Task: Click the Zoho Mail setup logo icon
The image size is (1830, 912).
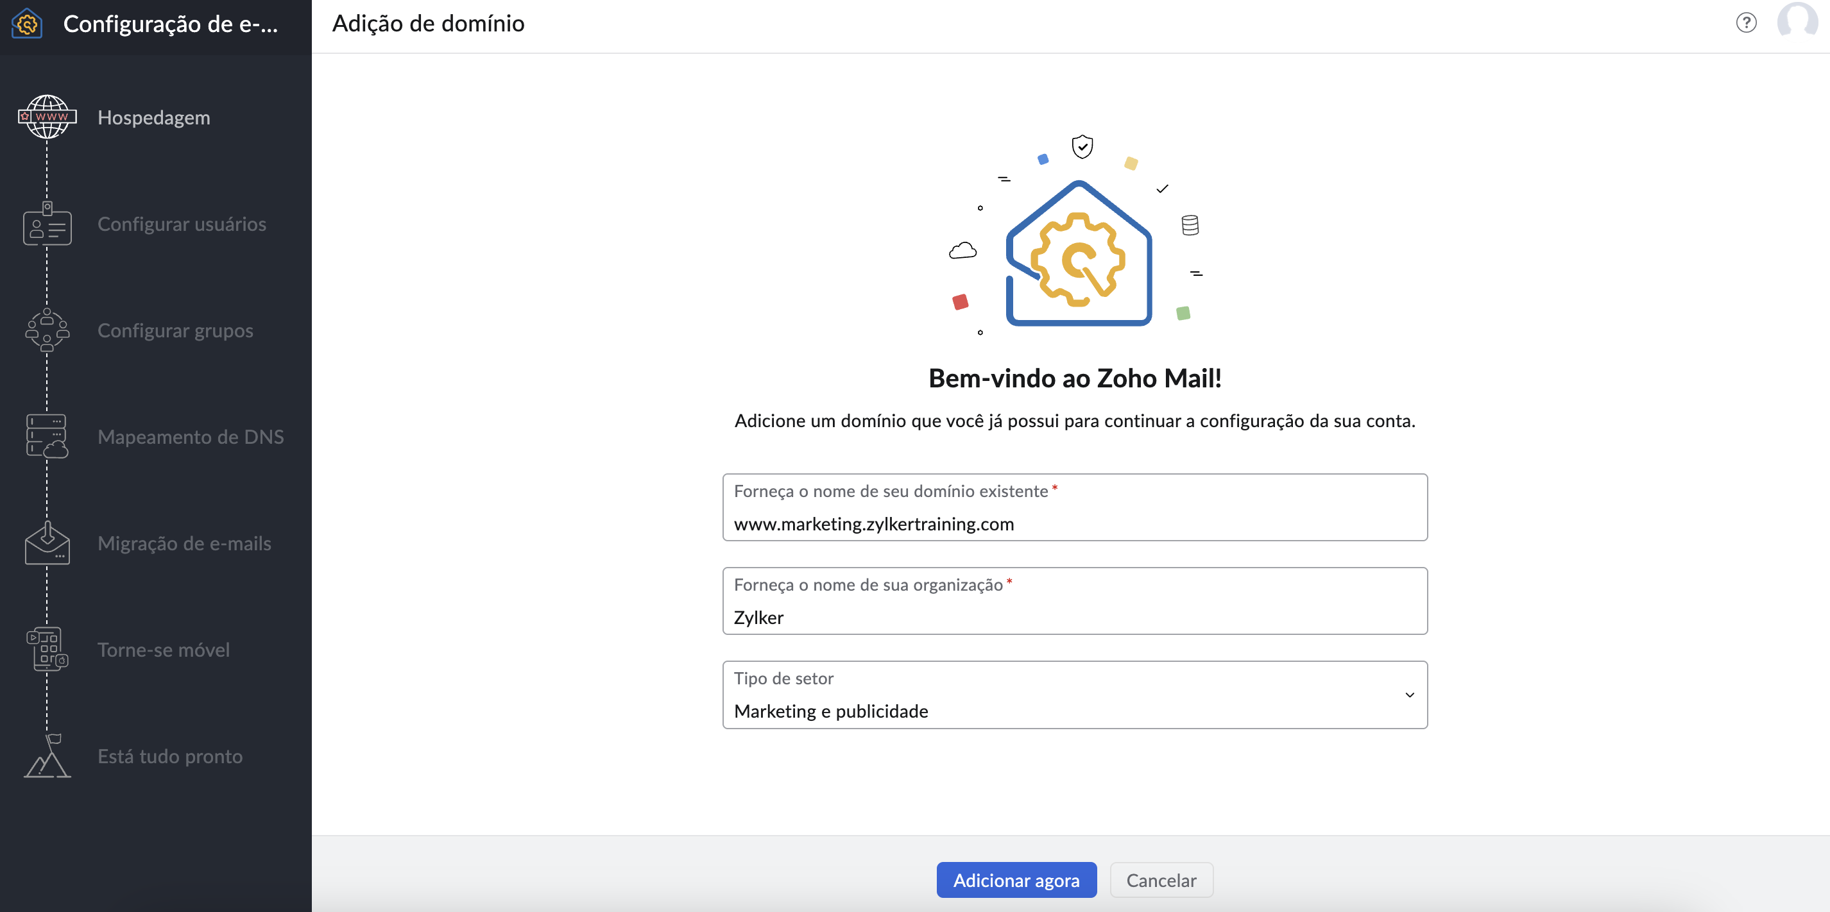Action: click(x=27, y=24)
